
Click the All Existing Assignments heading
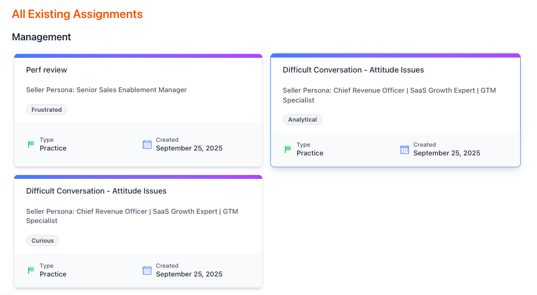click(x=77, y=14)
